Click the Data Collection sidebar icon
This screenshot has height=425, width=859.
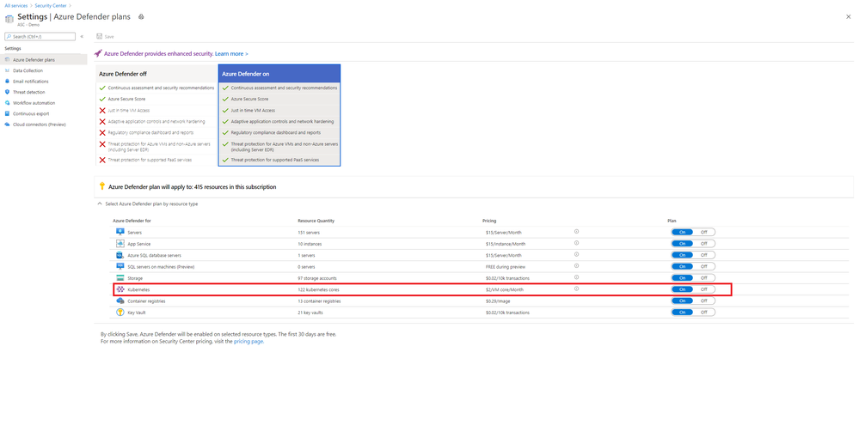pos(8,70)
